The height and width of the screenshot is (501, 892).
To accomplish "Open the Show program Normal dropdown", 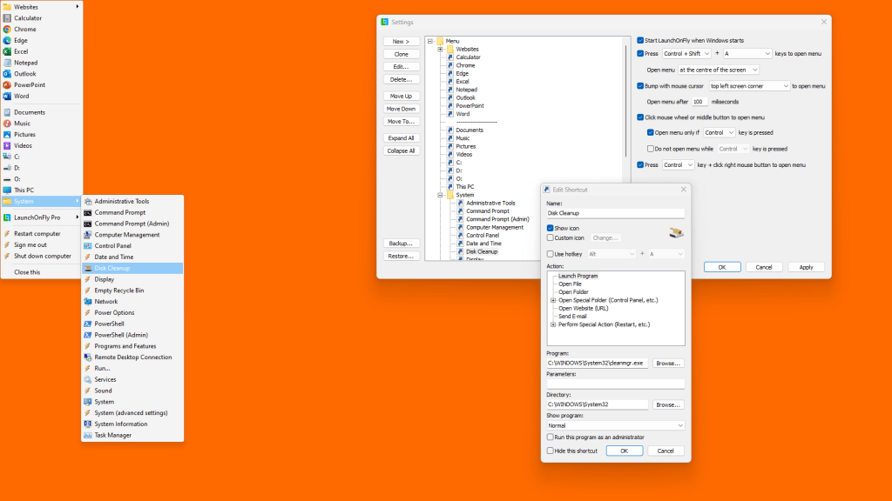I will (x=615, y=425).
